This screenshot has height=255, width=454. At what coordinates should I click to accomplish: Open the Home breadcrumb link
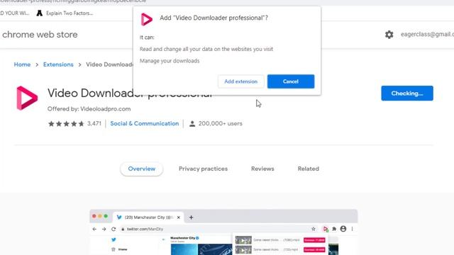point(22,64)
